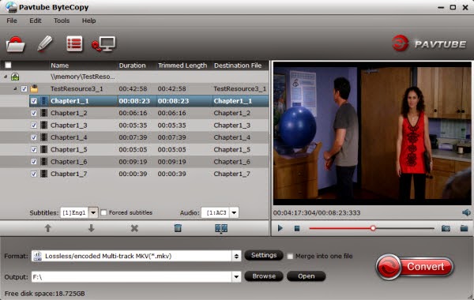Open the Help menu

point(88,21)
